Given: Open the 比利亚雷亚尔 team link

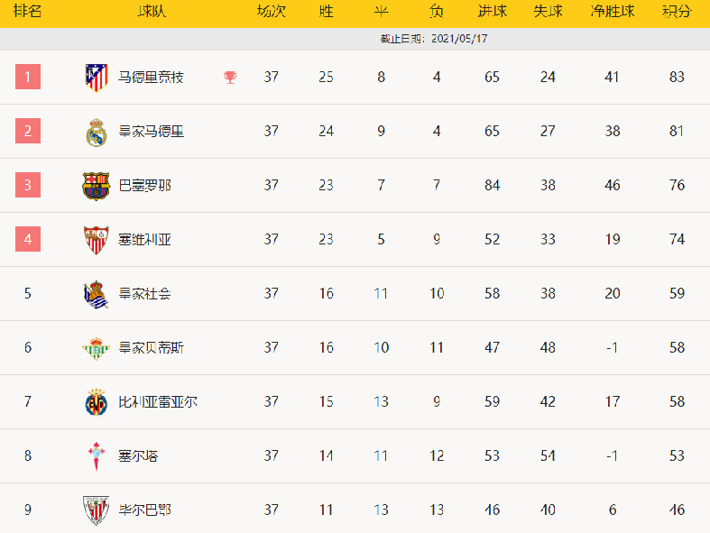Looking at the screenshot, I should (158, 401).
